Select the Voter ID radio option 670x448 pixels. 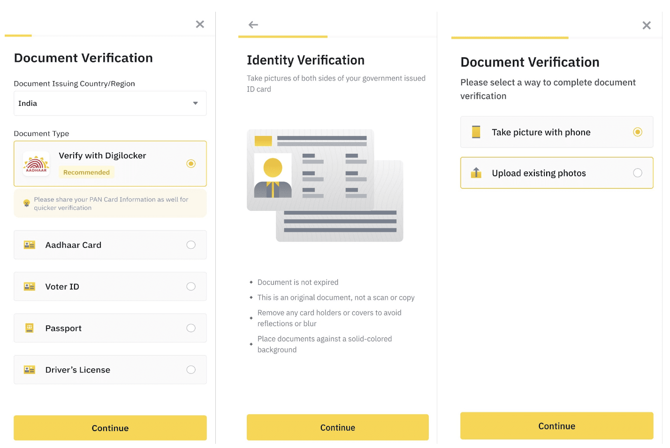coord(191,286)
